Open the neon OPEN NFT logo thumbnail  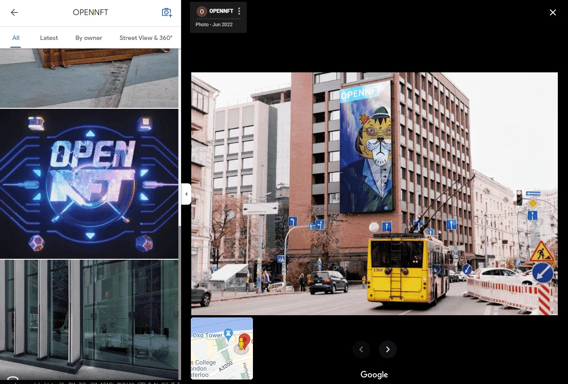[89, 184]
